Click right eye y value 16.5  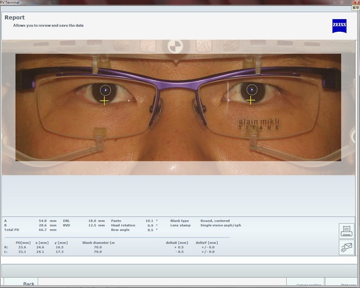pyautogui.click(x=59, y=247)
